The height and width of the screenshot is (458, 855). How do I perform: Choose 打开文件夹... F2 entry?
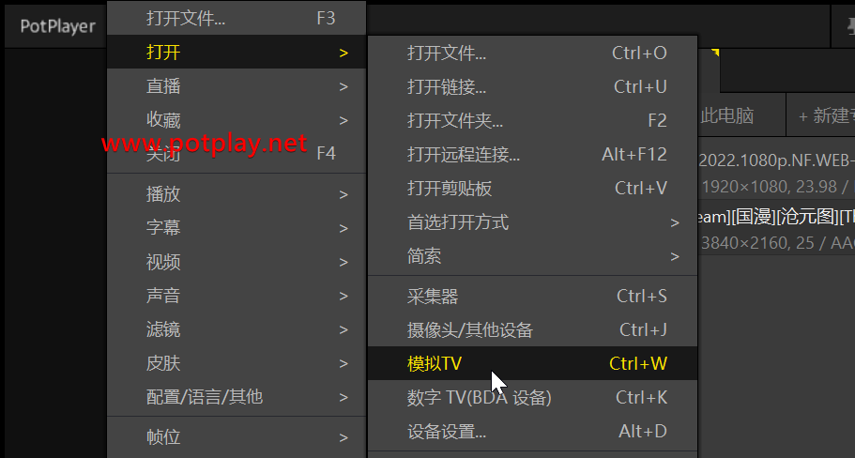pyautogui.click(x=533, y=120)
